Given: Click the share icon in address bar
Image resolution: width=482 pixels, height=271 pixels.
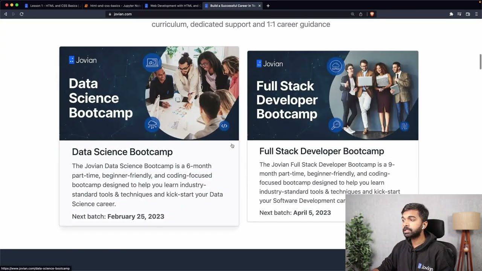Looking at the screenshot, I should (x=361, y=14).
